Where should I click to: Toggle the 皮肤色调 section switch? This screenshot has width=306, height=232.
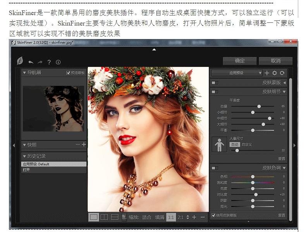point(215,168)
